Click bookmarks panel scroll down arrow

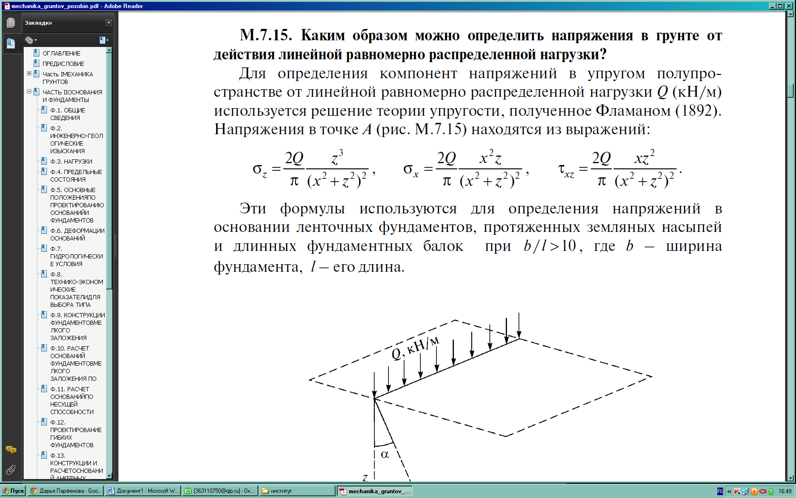(109, 476)
